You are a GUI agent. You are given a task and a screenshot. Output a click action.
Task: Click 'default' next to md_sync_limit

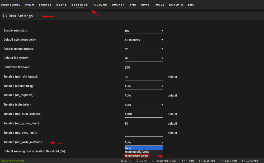172,133
